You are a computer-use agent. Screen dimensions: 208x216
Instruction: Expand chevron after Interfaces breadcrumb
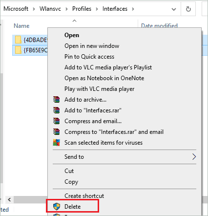click(133, 9)
